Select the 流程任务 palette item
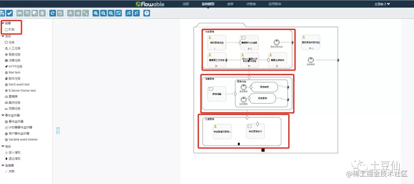 click(13, 108)
